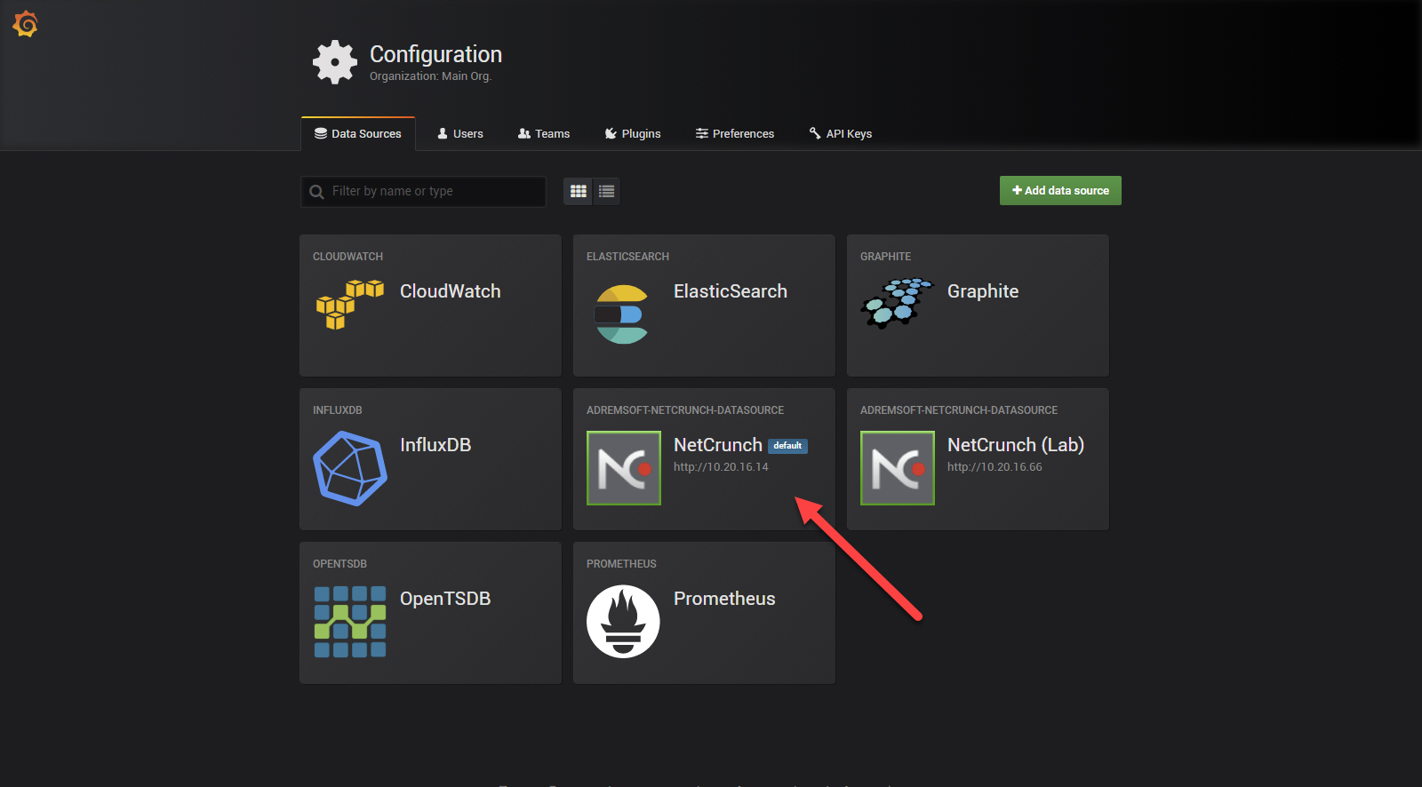Click the Graphite hexagon logo

(x=897, y=303)
